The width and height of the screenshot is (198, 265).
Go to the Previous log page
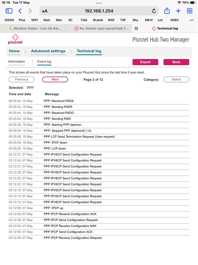coord(22,79)
